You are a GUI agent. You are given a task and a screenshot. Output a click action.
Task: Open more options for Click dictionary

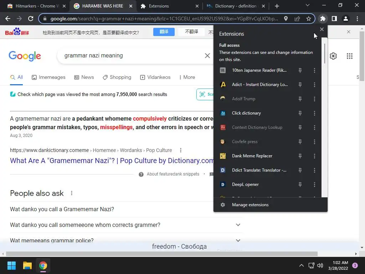coord(314,113)
